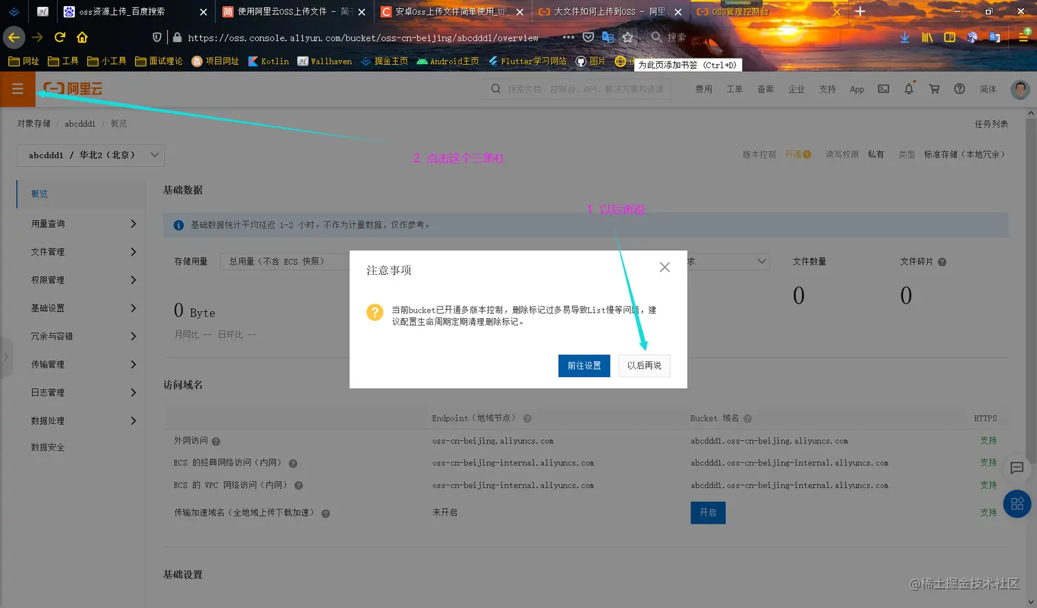Click the 以后再说 button in dialog

tap(643, 365)
